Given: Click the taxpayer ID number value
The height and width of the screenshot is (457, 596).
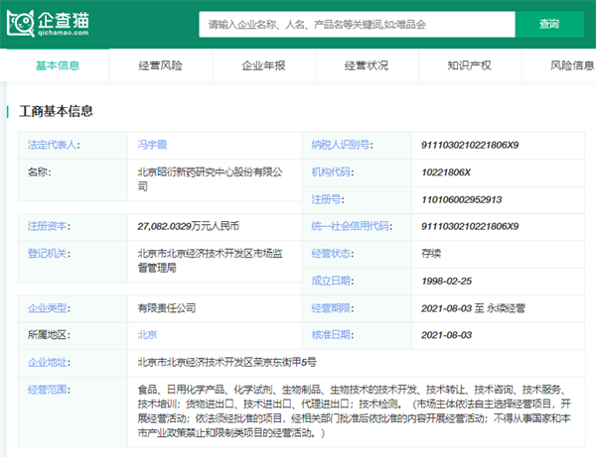Looking at the screenshot, I should 471,145.
